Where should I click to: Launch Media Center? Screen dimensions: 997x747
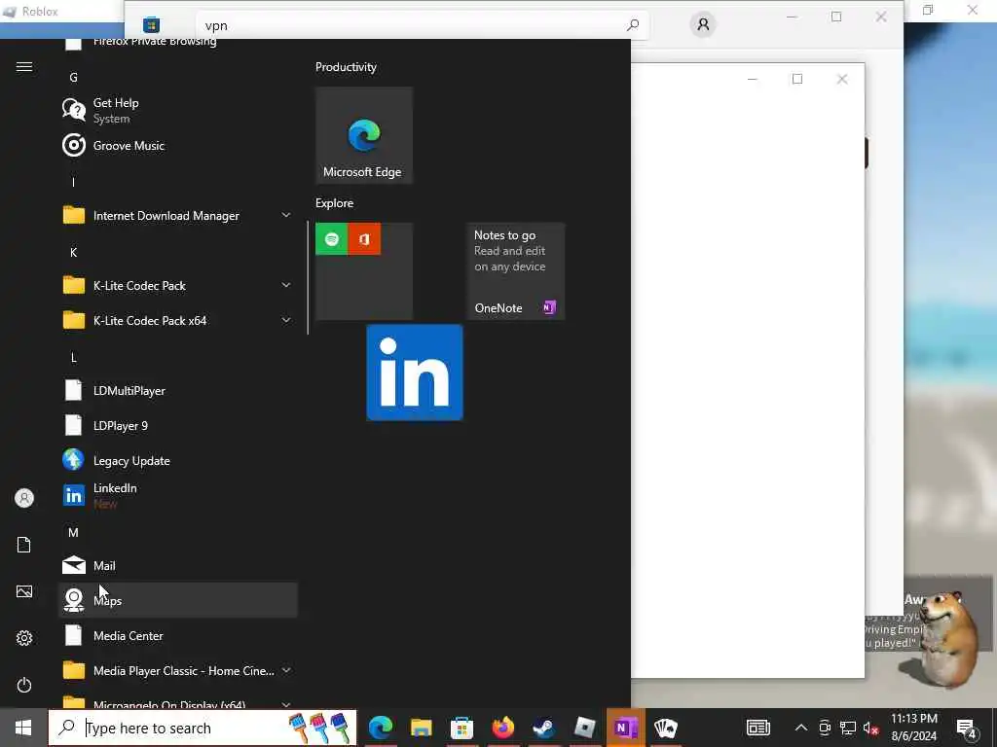[178, 634]
